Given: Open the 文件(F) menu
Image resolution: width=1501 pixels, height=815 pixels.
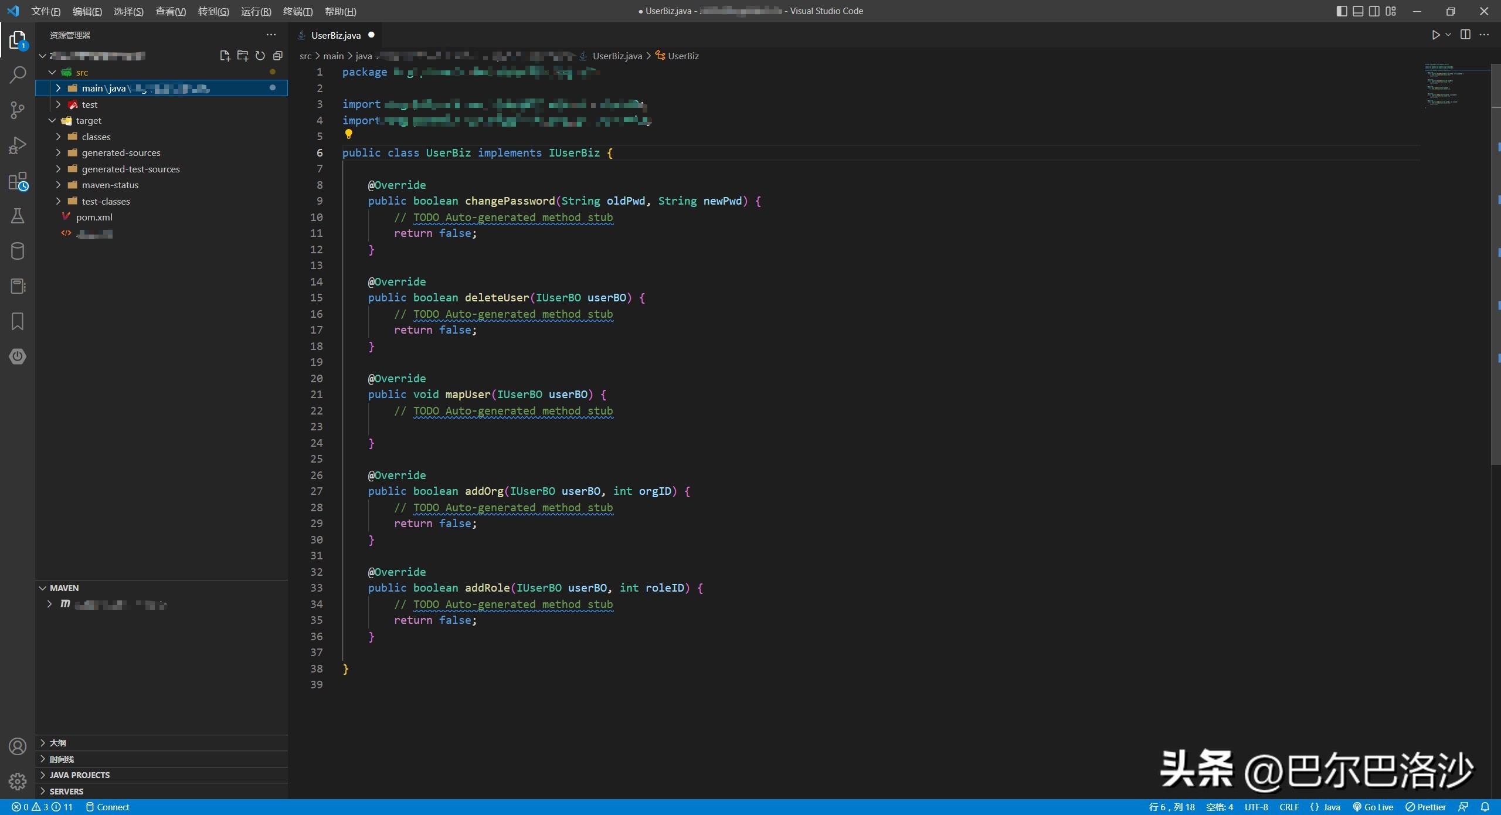Looking at the screenshot, I should pyautogui.click(x=46, y=11).
